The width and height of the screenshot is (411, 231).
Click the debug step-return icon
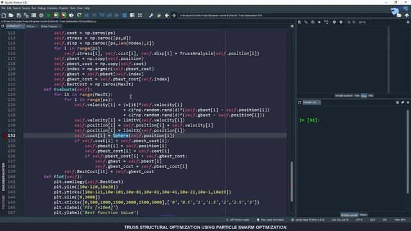point(109,15)
